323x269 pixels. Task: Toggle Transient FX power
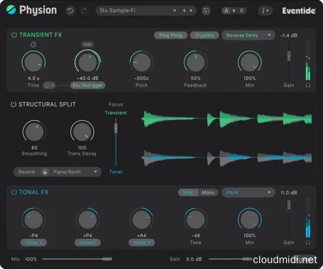(14, 35)
